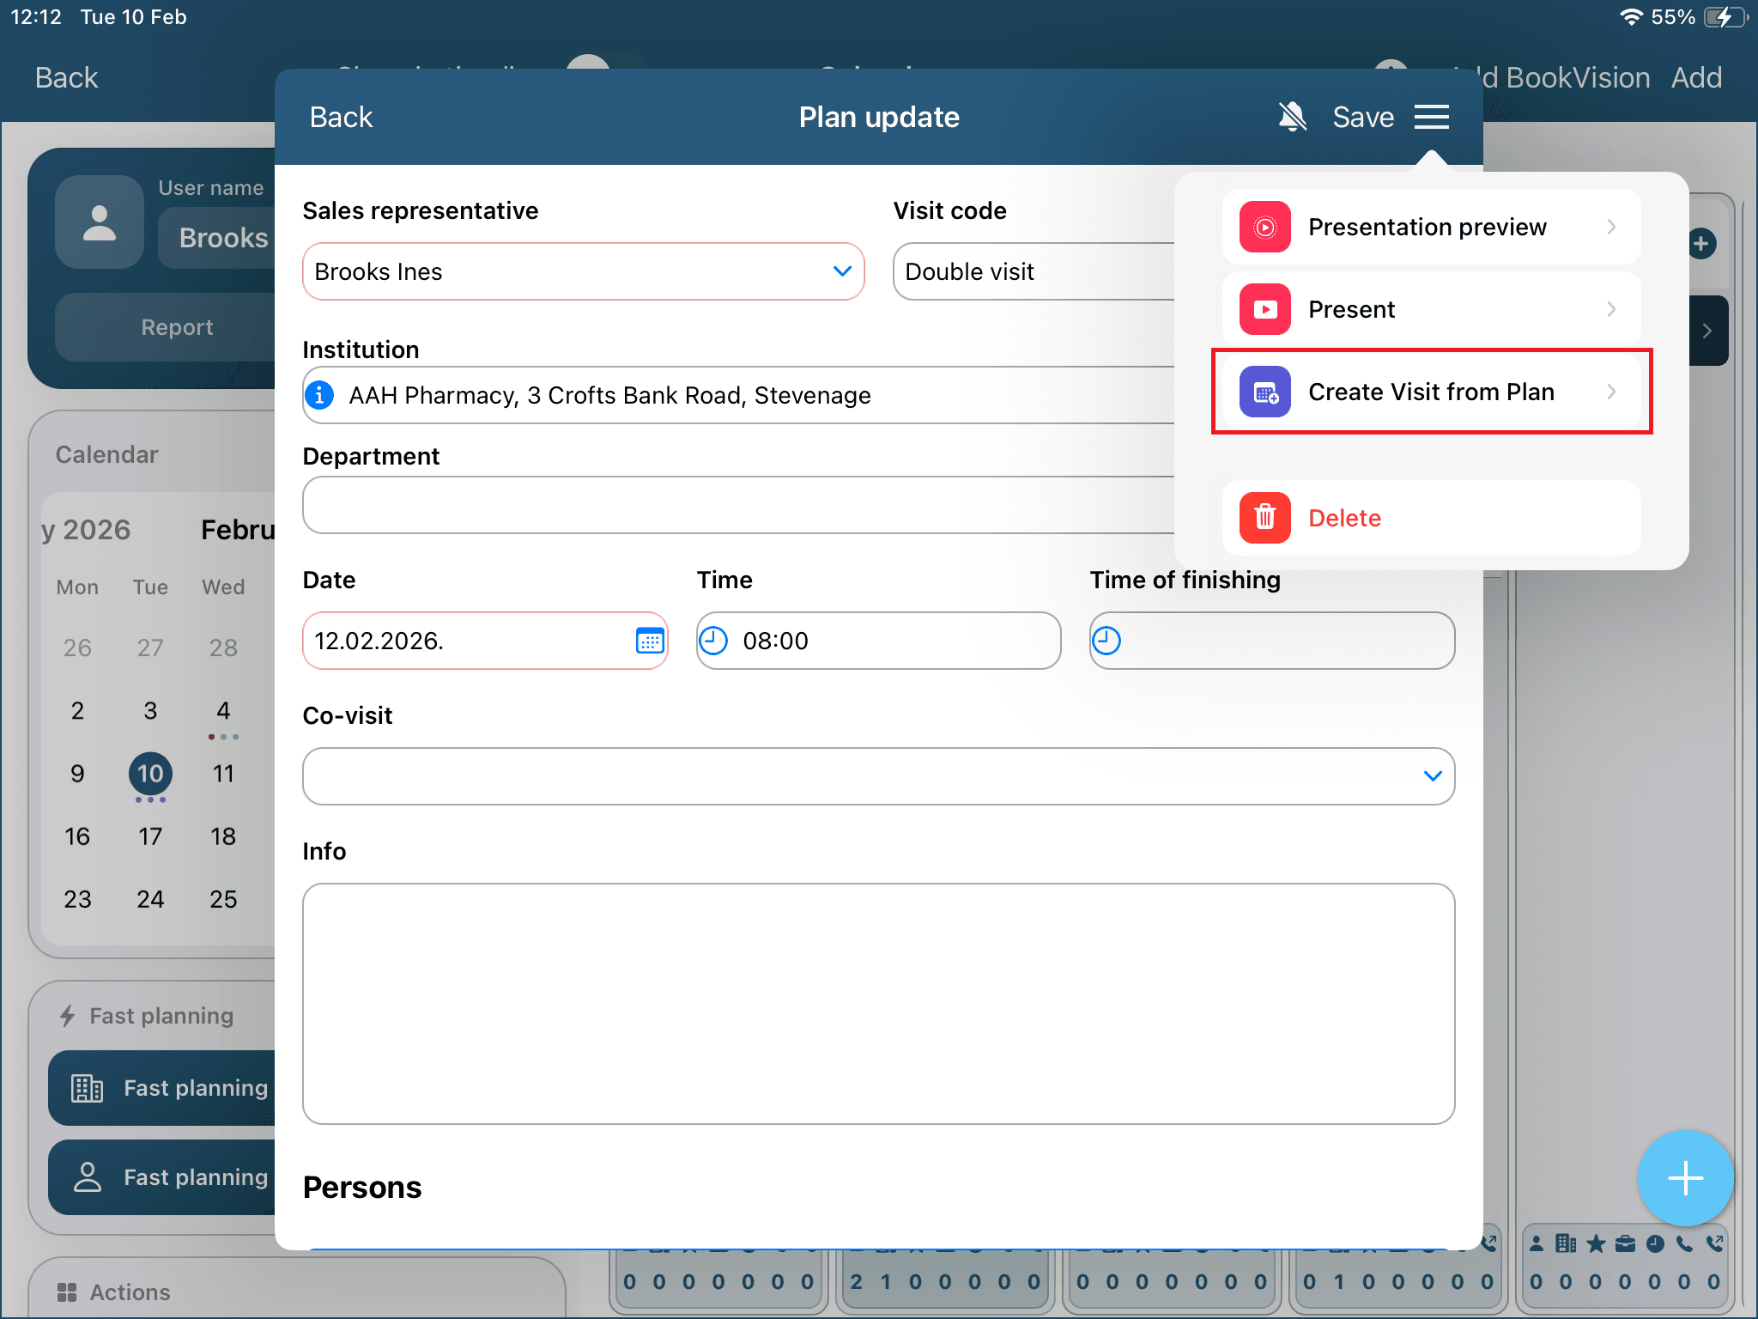This screenshot has width=1758, height=1319.
Task: Expand the Co-visit dropdown
Action: point(1432,776)
